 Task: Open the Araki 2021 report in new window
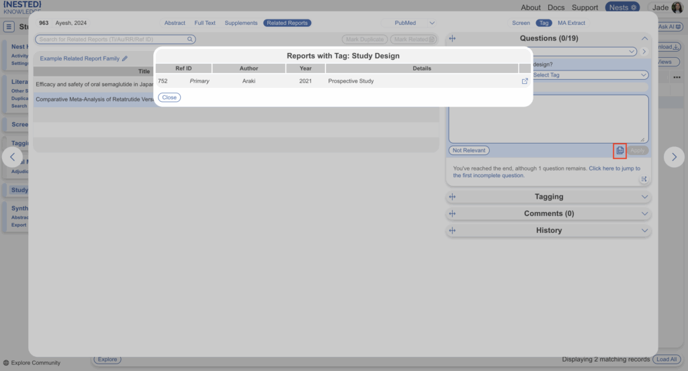point(525,81)
